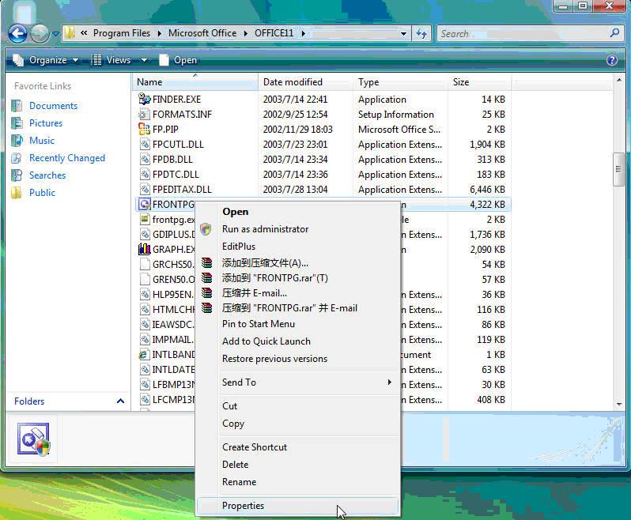Click the FRONTPG application icon in list
Image resolution: width=631 pixels, height=520 pixels.
point(144,205)
